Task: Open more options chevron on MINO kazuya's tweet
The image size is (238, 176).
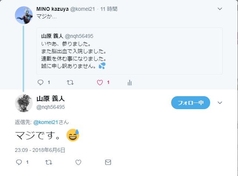Action: click(x=219, y=9)
